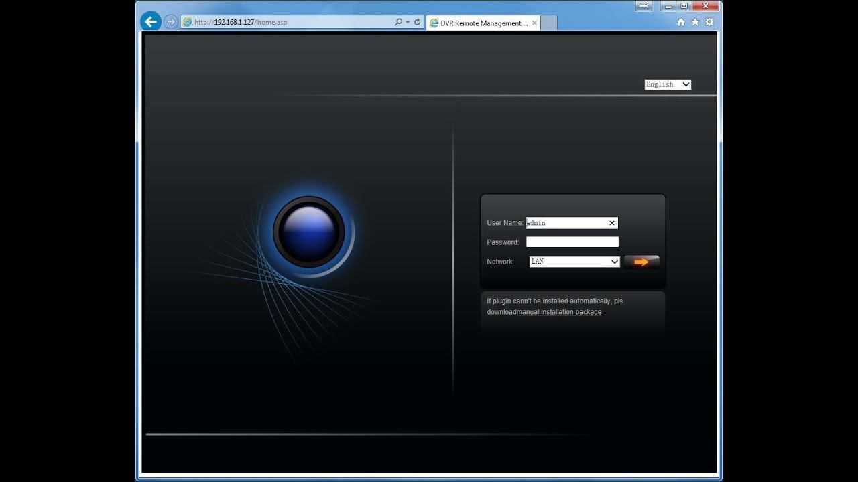
Task: Open browser Tools gear icon
Action: 709,22
